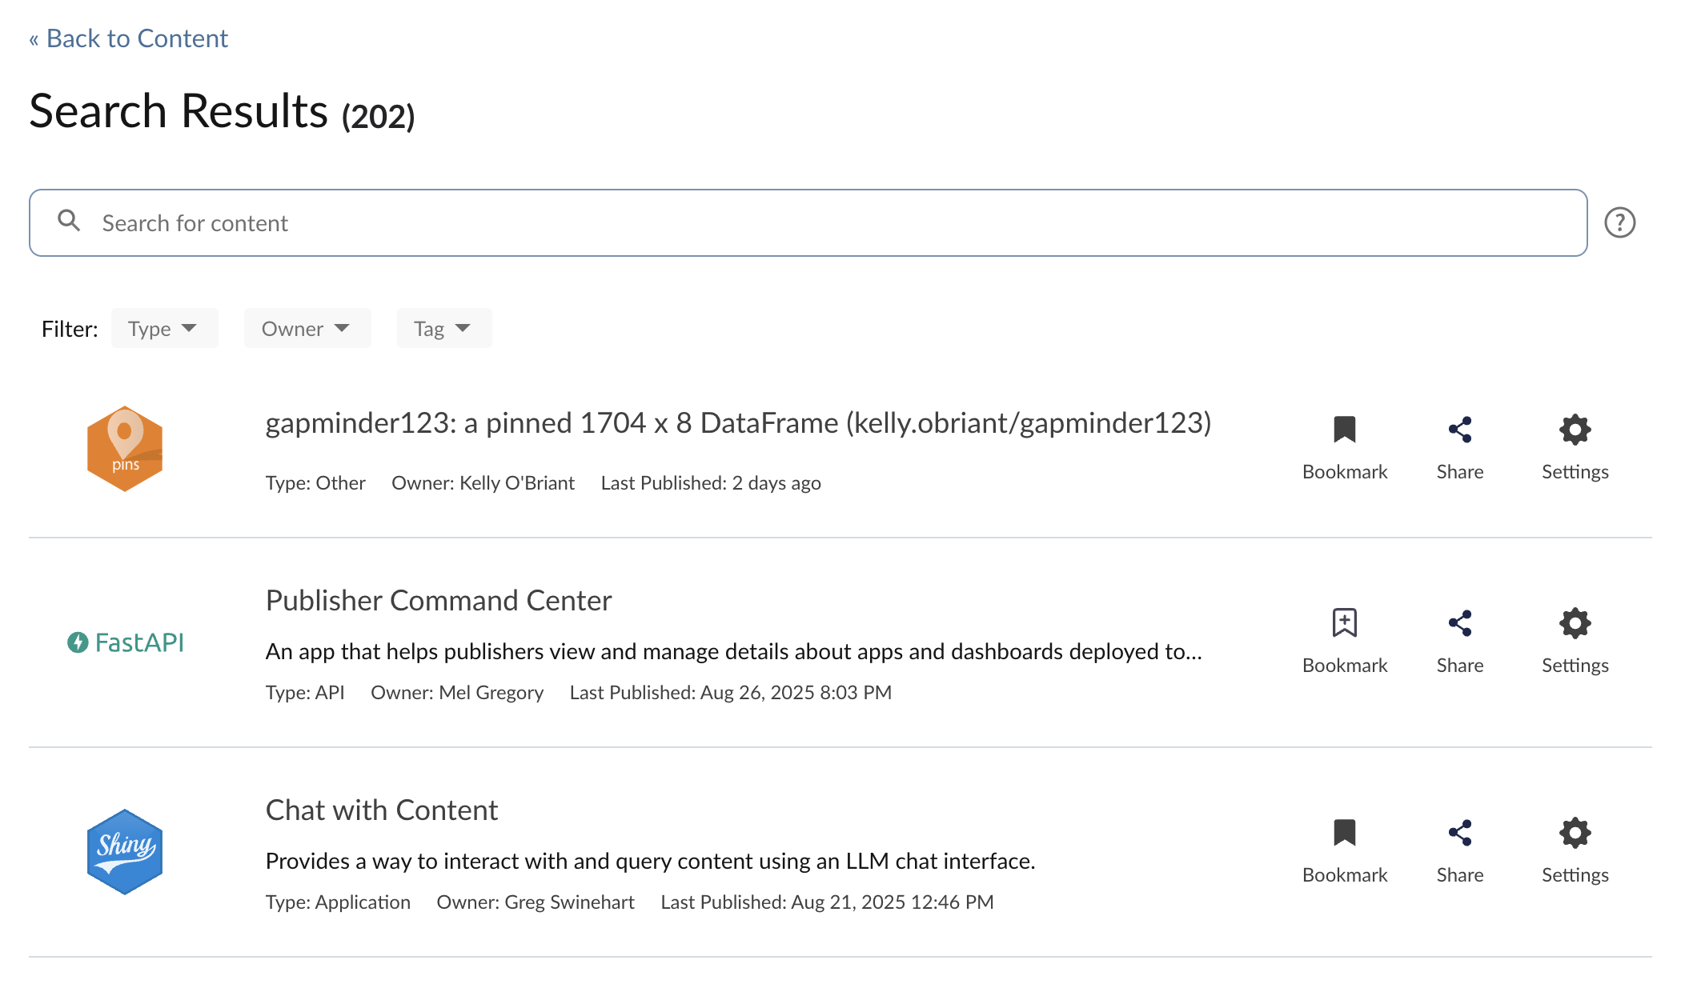
Task: Click the pins hexagon thumbnail
Action: coord(125,449)
